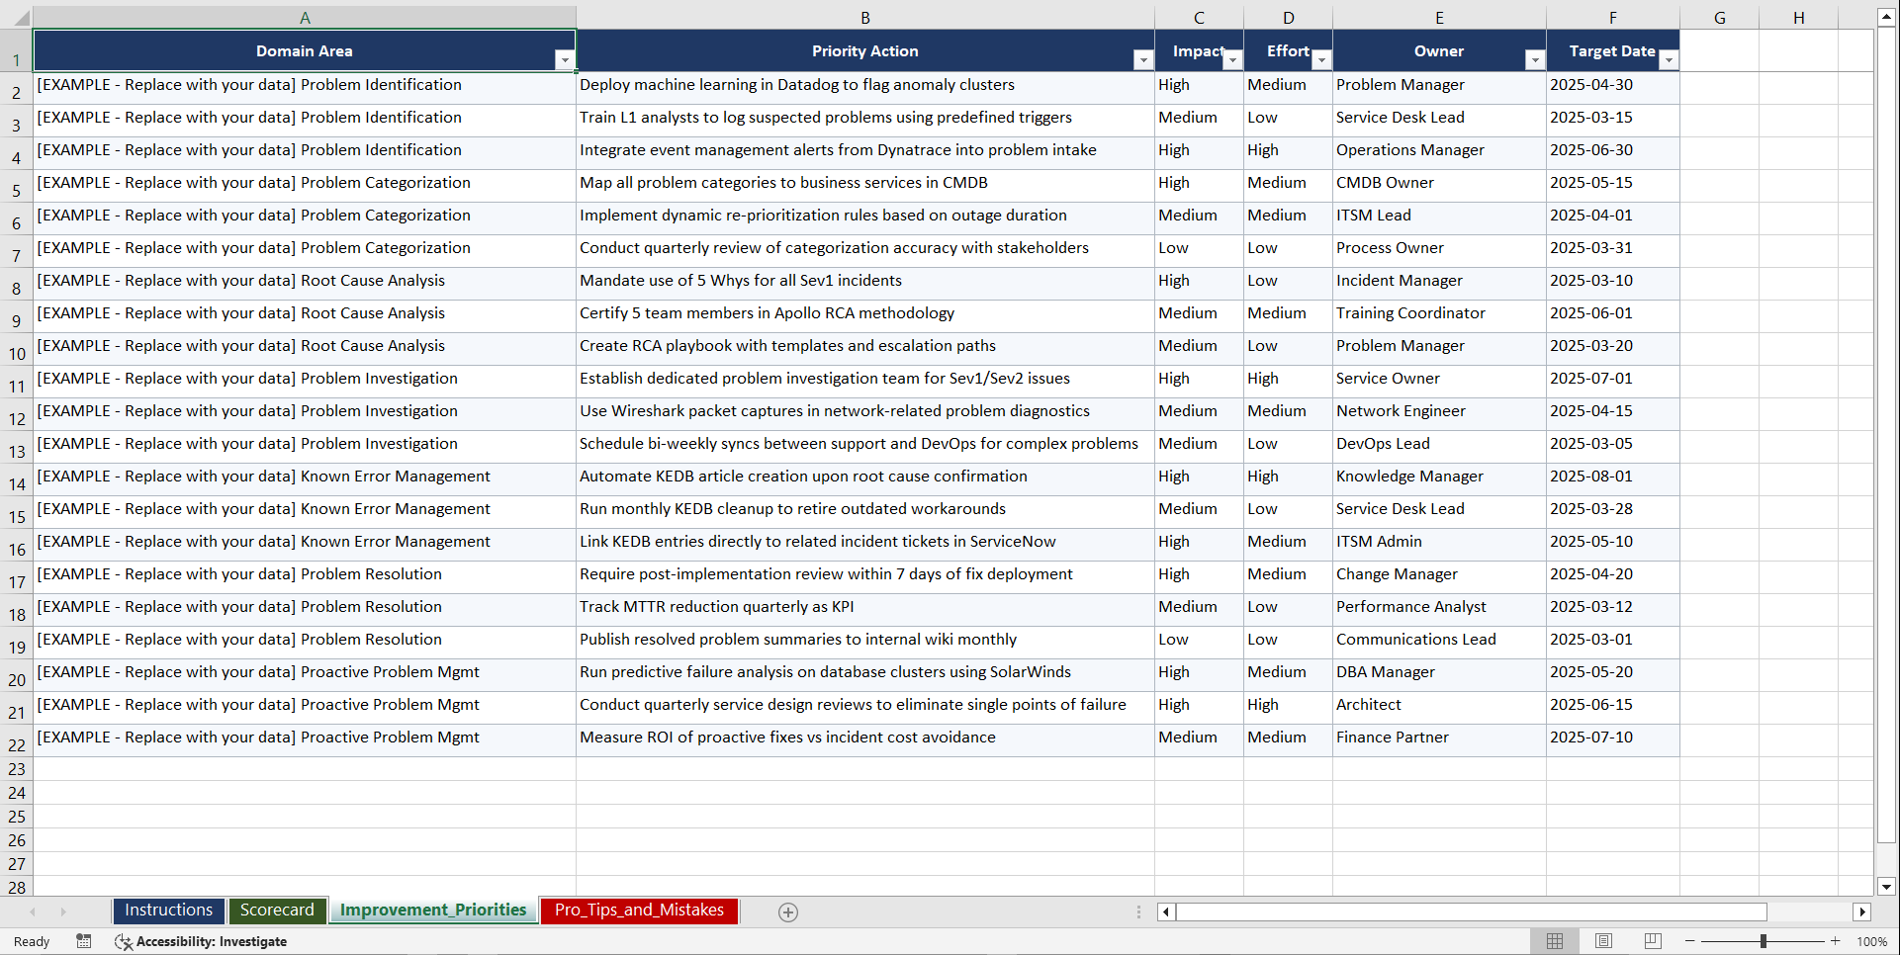Click the 100% zoom level button
The width and height of the screenshot is (1900, 955).
[x=1872, y=941]
